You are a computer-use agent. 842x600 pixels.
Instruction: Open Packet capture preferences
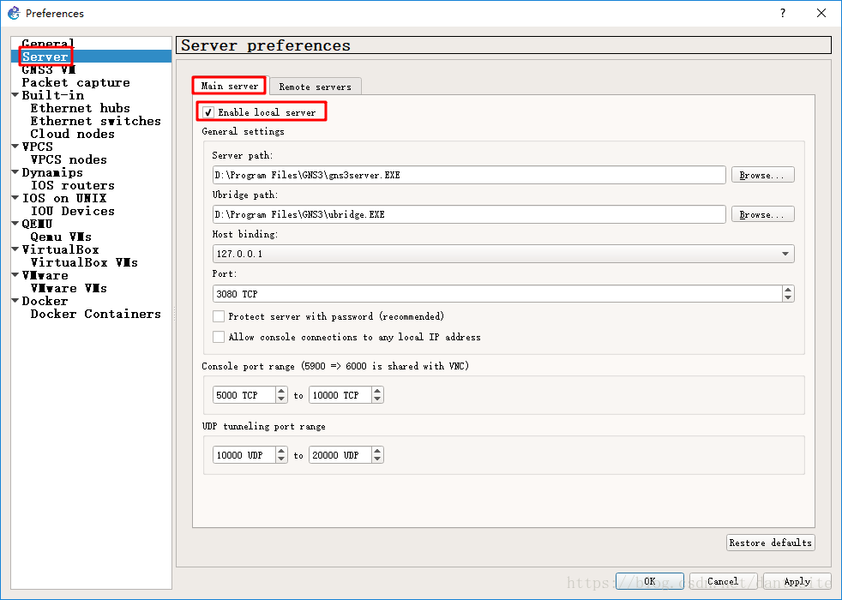(x=75, y=82)
